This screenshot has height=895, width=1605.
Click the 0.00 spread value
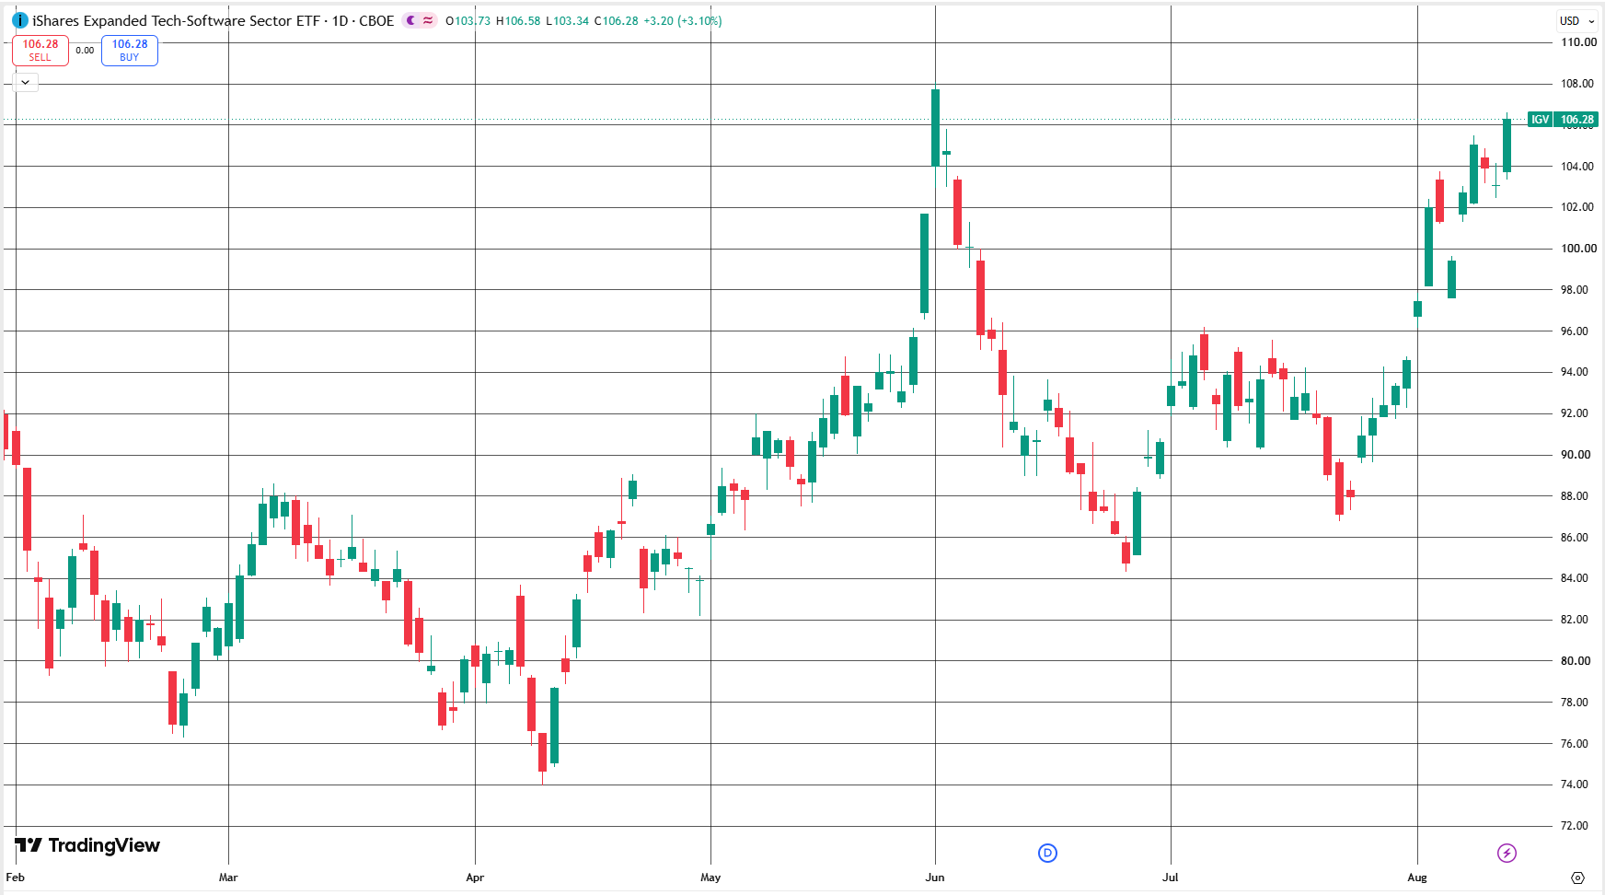pos(85,51)
